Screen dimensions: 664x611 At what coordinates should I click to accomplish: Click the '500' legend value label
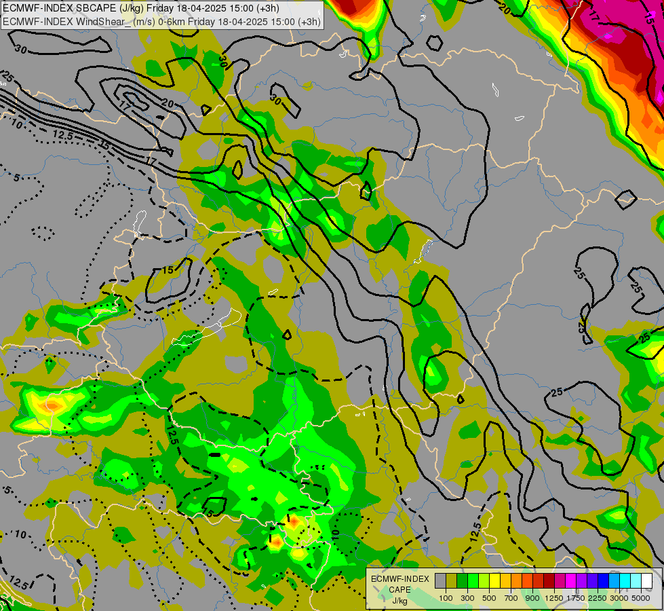[x=489, y=598]
